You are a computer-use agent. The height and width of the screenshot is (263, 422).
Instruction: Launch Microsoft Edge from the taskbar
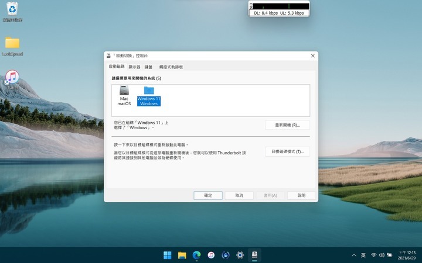(197, 255)
